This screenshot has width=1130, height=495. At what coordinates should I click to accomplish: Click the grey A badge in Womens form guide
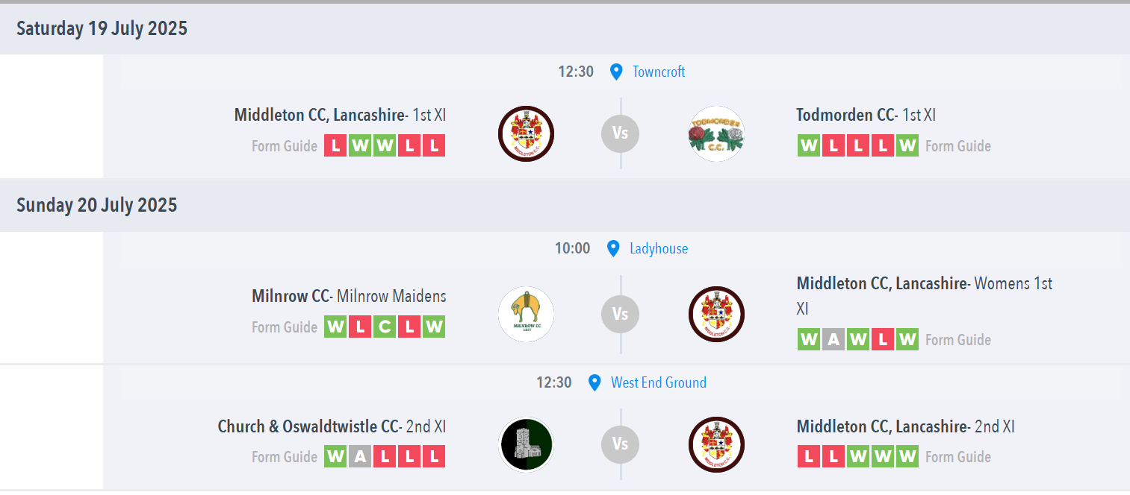[x=833, y=339]
